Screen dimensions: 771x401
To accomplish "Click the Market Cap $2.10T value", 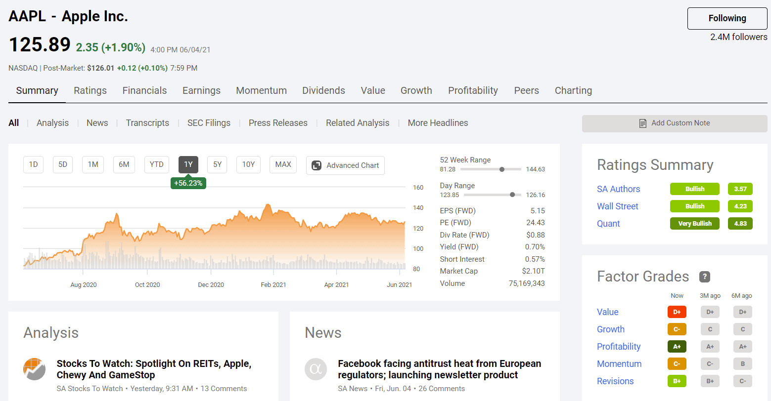I will 534,271.
